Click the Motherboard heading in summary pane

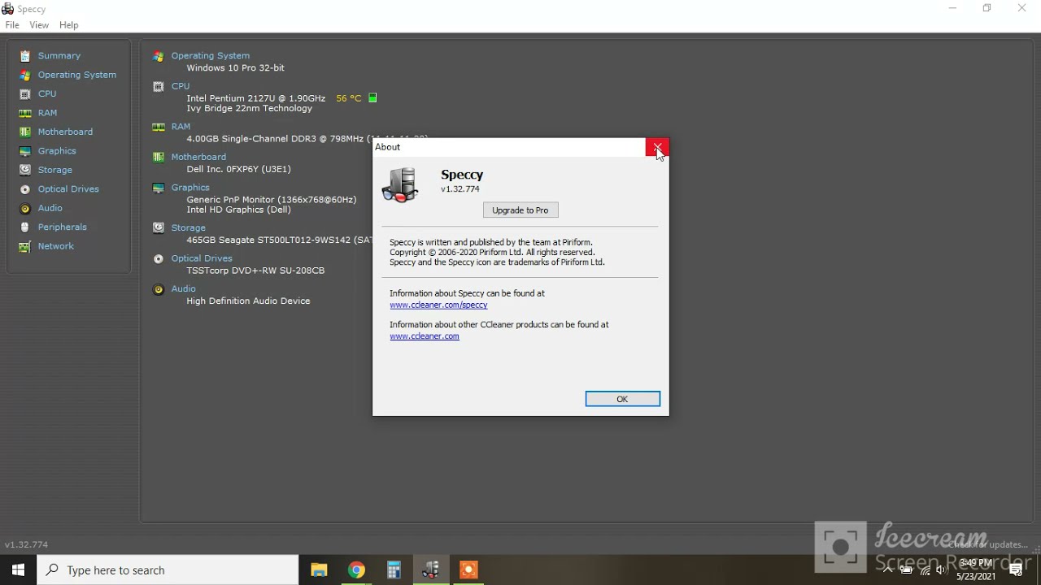(199, 157)
